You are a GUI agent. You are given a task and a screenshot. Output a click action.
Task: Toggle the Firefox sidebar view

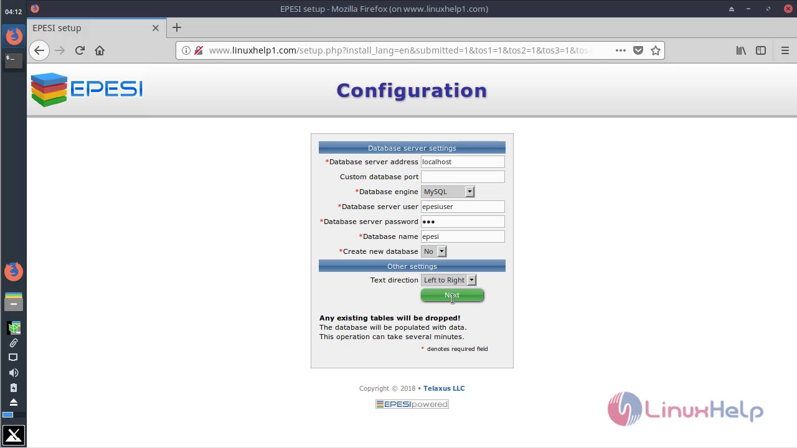click(x=761, y=50)
